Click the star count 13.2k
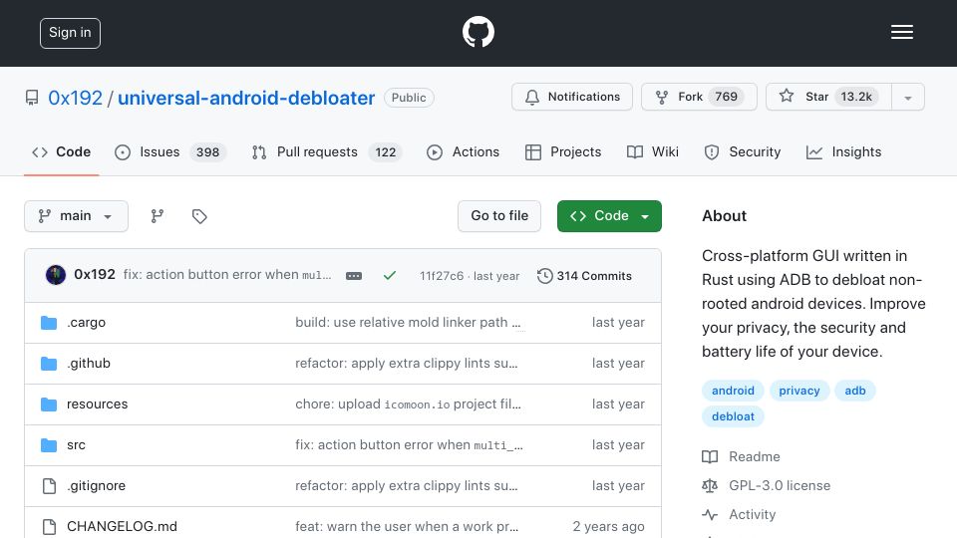Image resolution: width=957 pixels, height=538 pixels. pos(856,97)
